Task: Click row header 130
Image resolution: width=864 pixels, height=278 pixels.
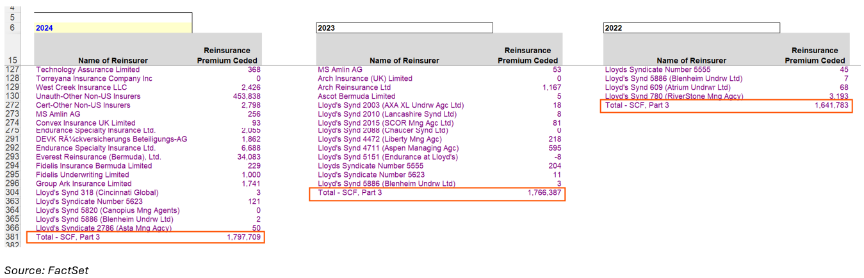Action: click(x=13, y=96)
